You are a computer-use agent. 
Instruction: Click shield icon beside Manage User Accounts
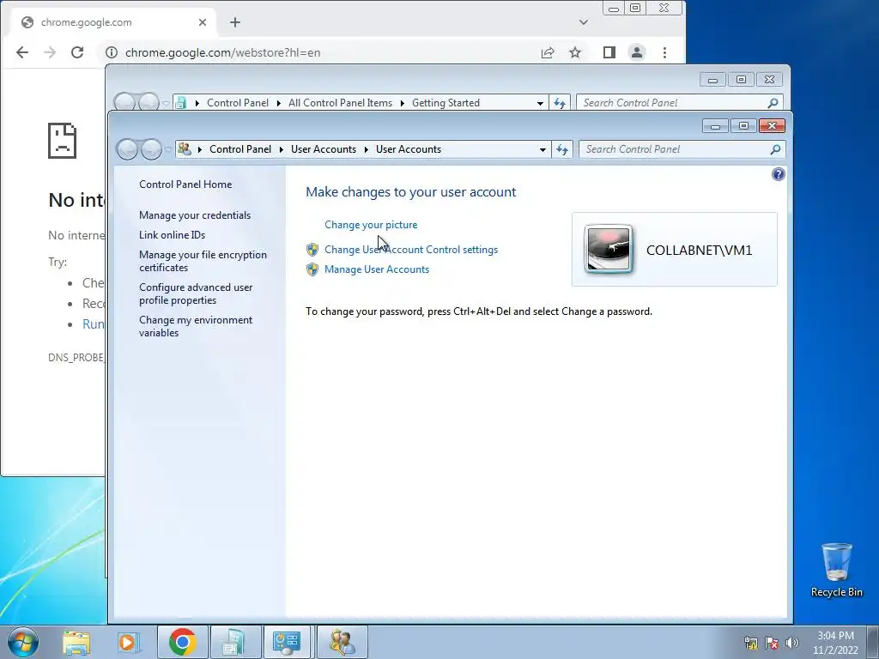point(312,269)
